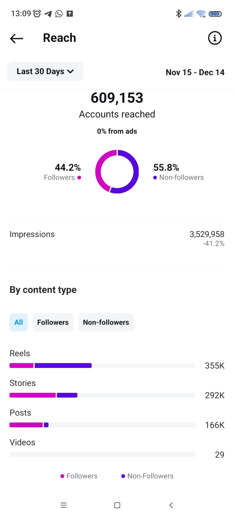Expand the Last 30 Days dropdown

coord(45,71)
